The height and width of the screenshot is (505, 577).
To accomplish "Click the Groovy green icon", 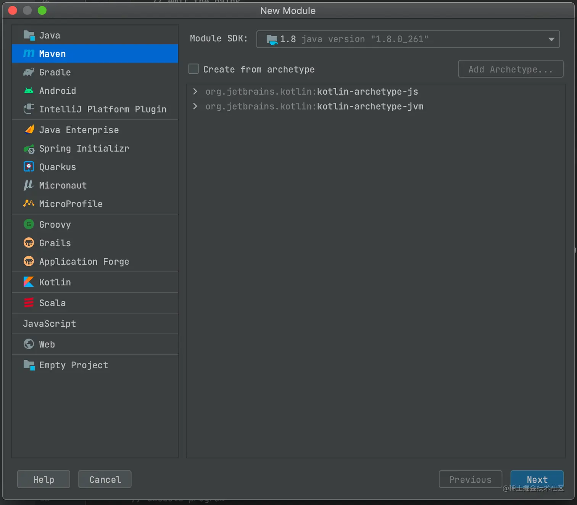I will 29,224.
